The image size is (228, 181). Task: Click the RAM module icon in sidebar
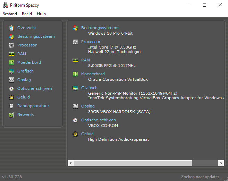11,54
